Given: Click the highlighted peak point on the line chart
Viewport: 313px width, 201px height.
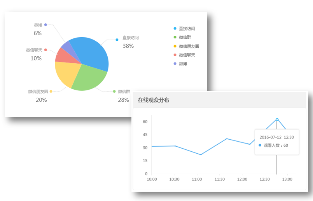Looking at the screenshot, I should (x=277, y=120).
